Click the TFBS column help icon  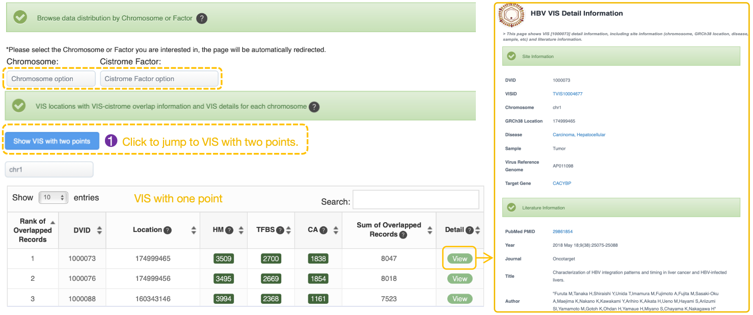pyautogui.click(x=280, y=230)
